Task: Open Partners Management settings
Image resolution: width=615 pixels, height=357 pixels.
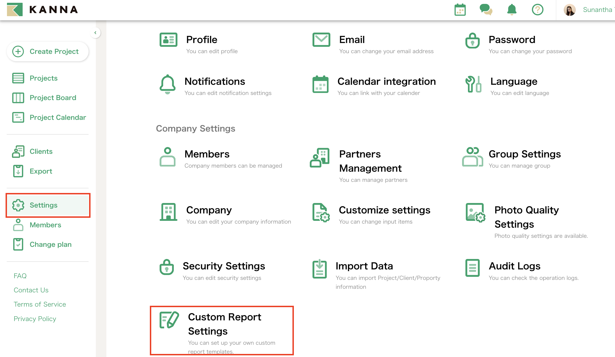Action: [x=370, y=161]
